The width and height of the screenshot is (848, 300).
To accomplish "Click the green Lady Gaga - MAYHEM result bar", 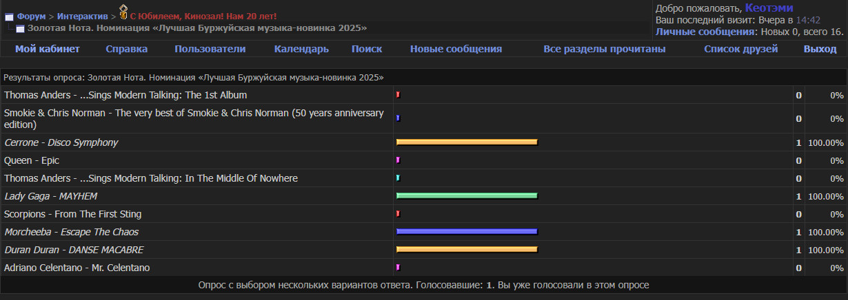I will [x=467, y=196].
